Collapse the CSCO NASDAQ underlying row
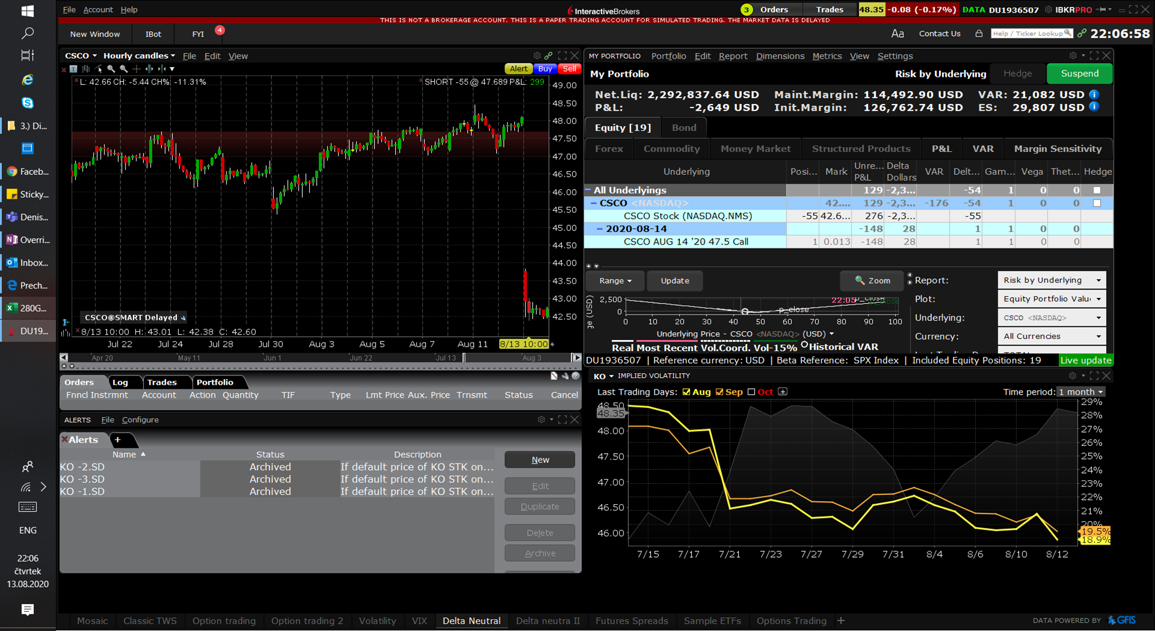Screen dimensions: 1155x631 tap(594, 203)
